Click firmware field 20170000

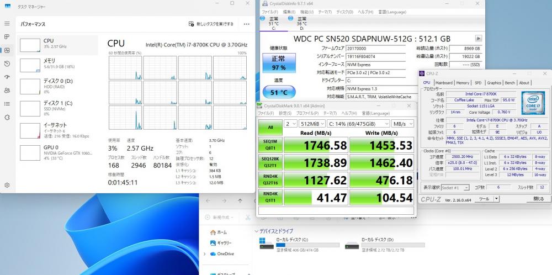click(375, 48)
